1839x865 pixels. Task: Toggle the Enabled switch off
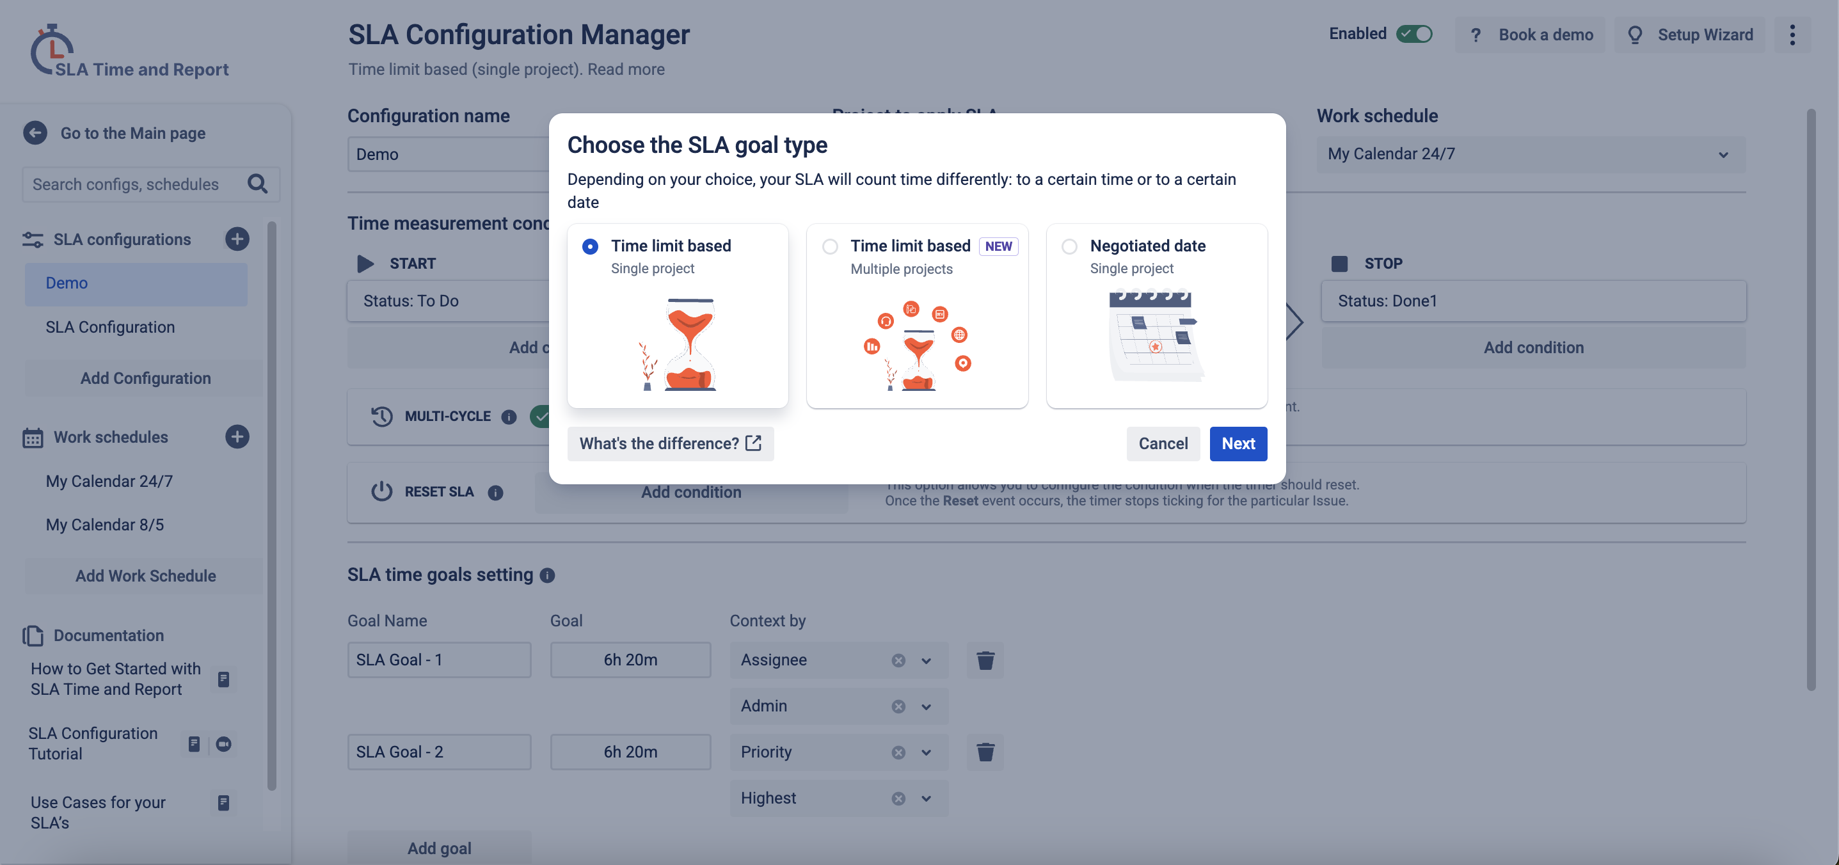point(1413,35)
